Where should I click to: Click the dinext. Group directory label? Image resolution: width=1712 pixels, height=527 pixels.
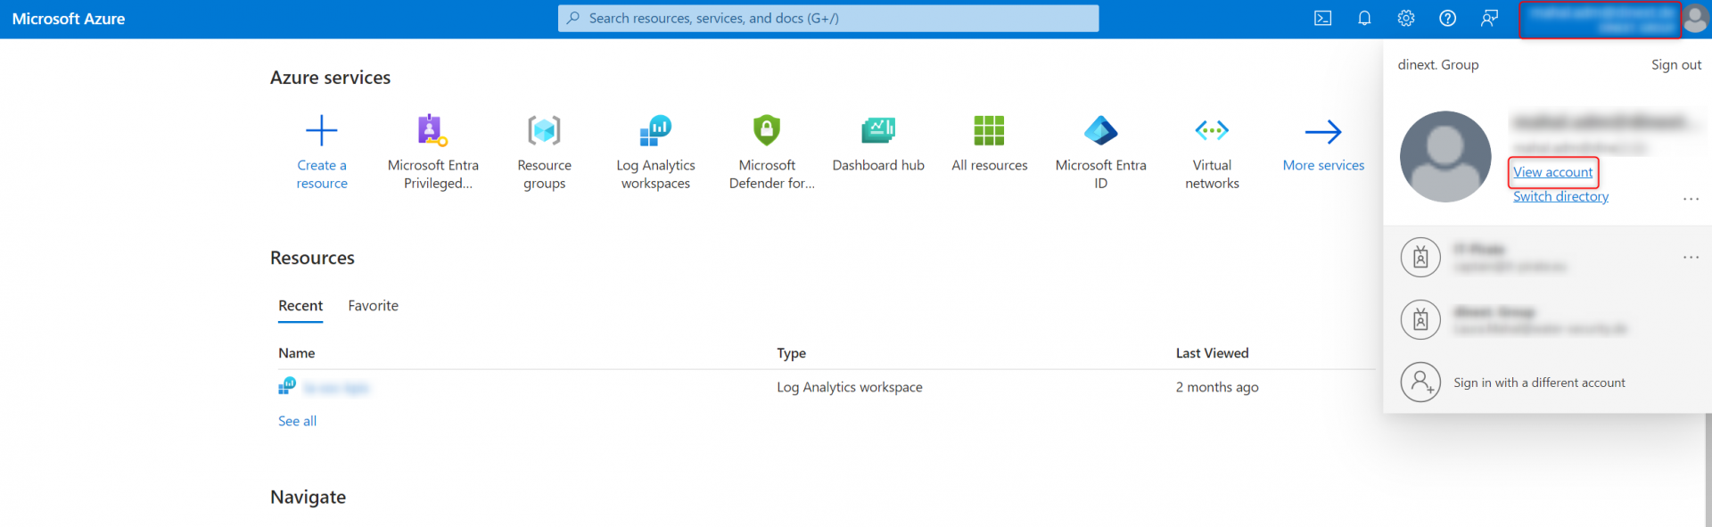pos(1438,65)
